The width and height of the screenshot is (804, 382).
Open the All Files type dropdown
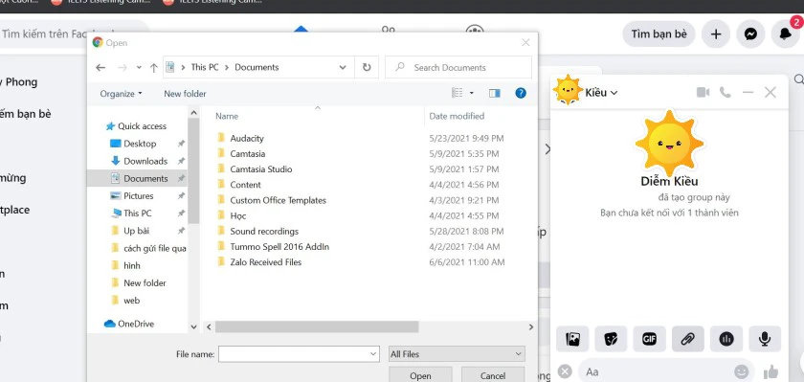(x=457, y=354)
